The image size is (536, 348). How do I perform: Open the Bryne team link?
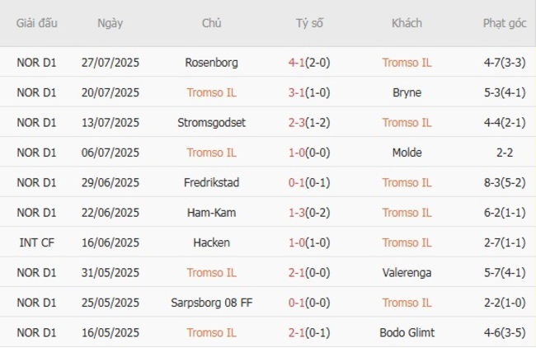[407, 92]
